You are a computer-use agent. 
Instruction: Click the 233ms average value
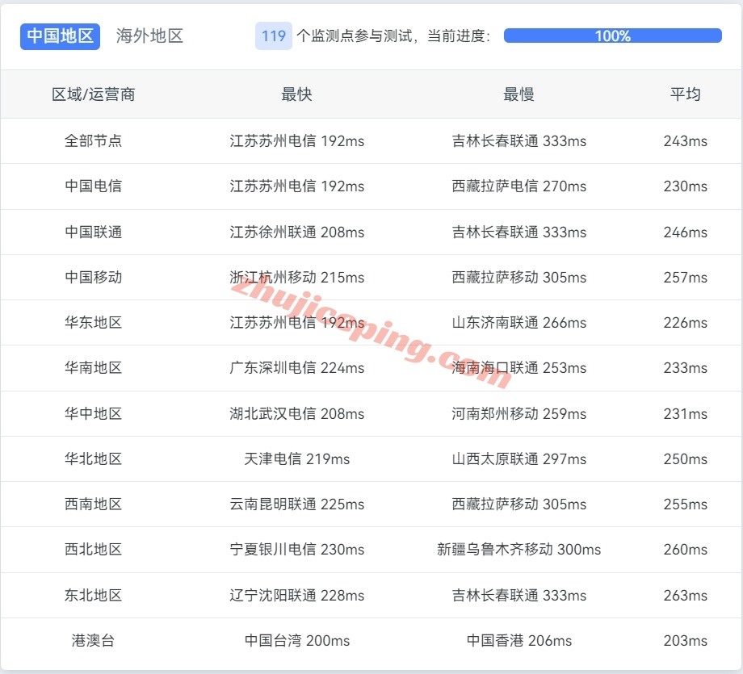685,367
